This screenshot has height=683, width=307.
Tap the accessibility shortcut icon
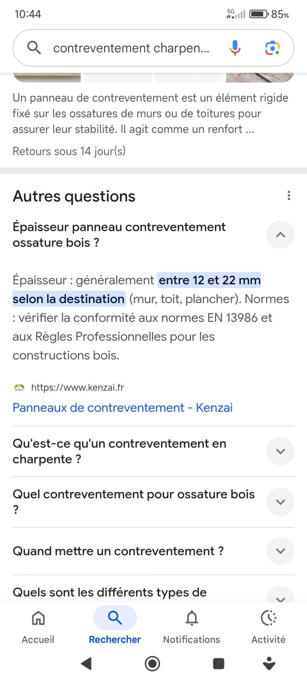[269, 663]
